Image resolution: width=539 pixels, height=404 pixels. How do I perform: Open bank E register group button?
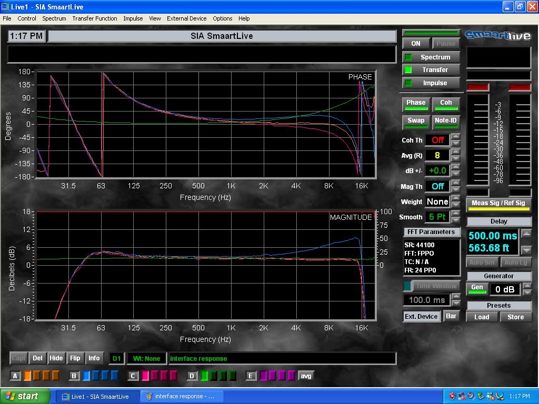coord(251,376)
